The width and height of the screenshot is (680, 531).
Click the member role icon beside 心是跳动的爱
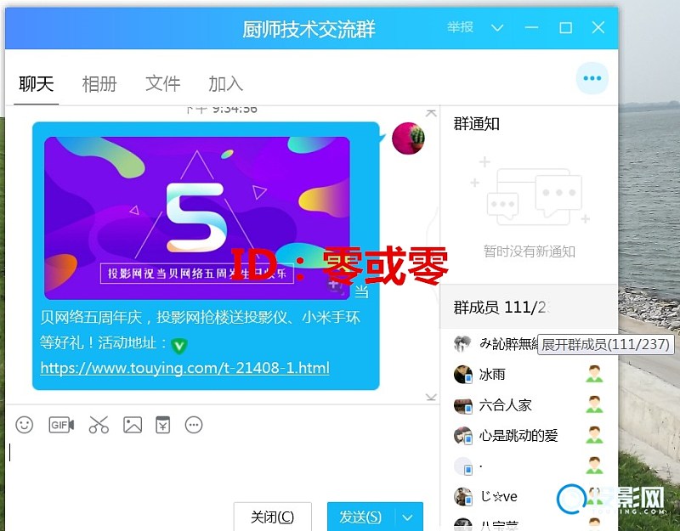(x=594, y=435)
